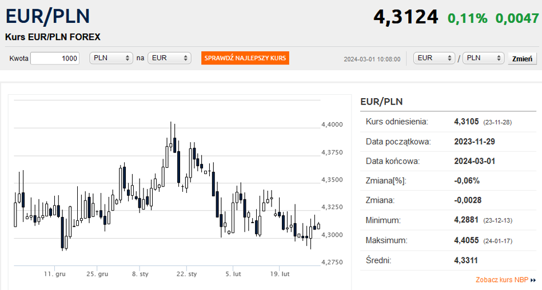The height and width of the screenshot is (290, 542).
Task: Click the 4,3500 price axis label
Action: pyautogui.click(x=332, y=180)
